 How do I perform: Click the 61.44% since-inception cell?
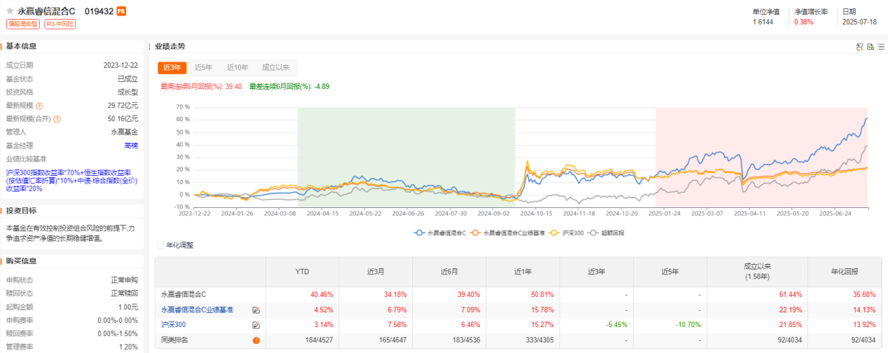[791, 294]
